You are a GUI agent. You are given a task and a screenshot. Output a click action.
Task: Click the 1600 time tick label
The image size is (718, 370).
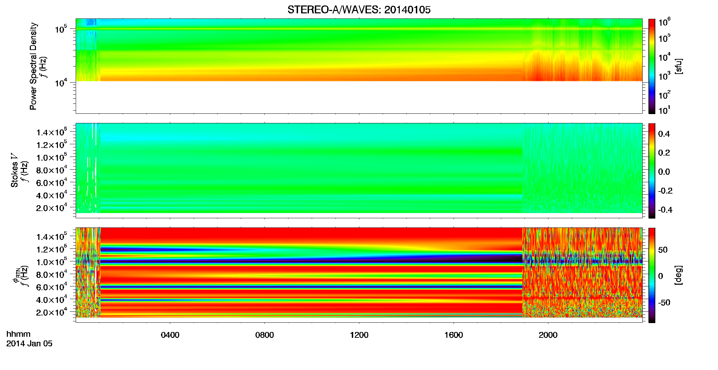[454, 335]
